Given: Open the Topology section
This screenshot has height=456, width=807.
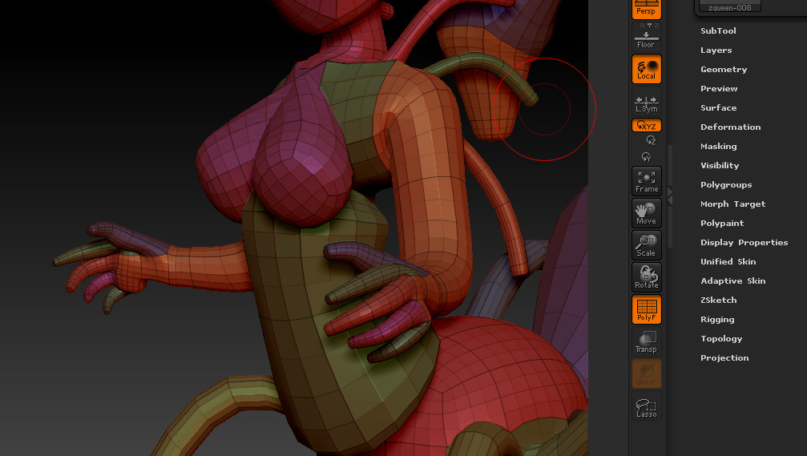Looking at the screenshot, I should point(721,339).
